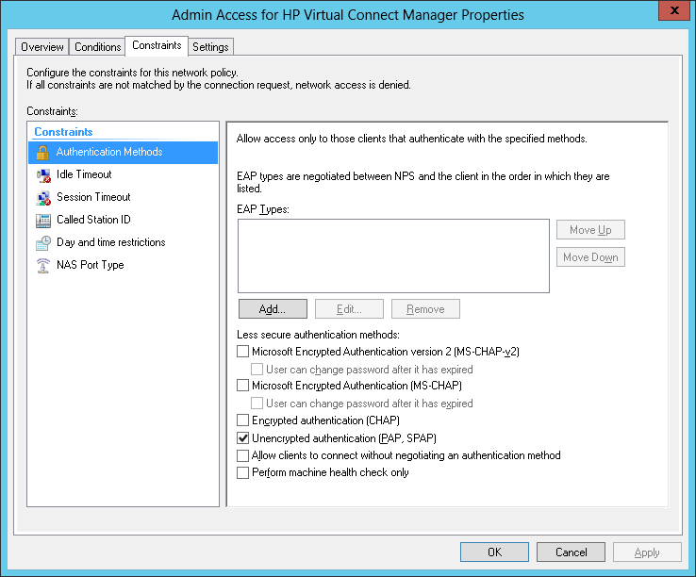Image resolution: width=696 pixels, height=577 pixels.
Task: Cancel the properties dialog
Action: coord(571,552)
